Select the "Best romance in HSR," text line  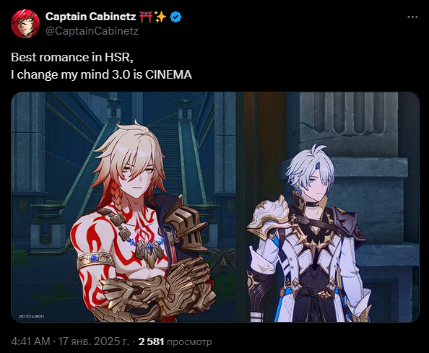pyautogui.click(x=72, y=57)
